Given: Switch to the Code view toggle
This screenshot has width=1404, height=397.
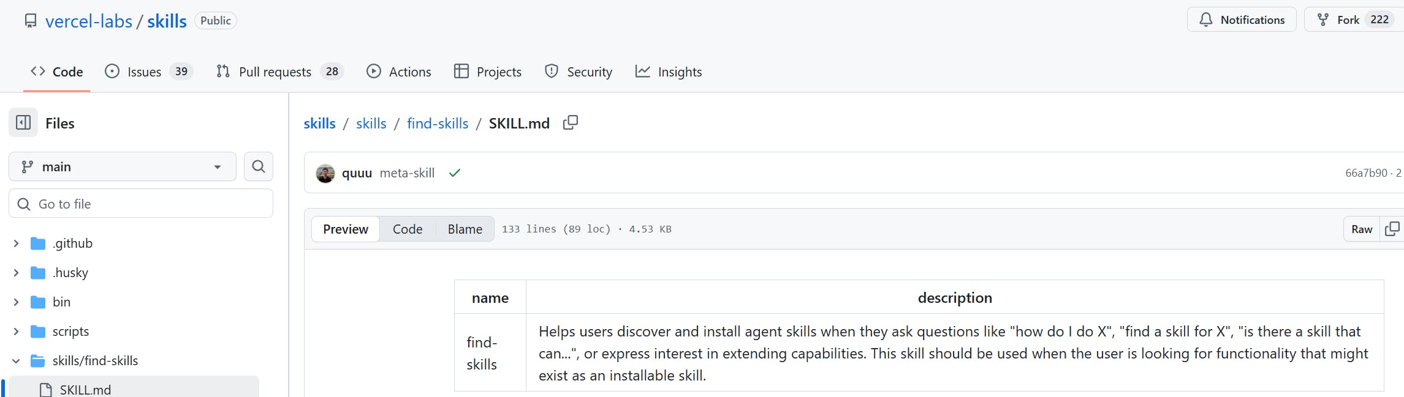Looking at the screenshot, I should (408, 229).
